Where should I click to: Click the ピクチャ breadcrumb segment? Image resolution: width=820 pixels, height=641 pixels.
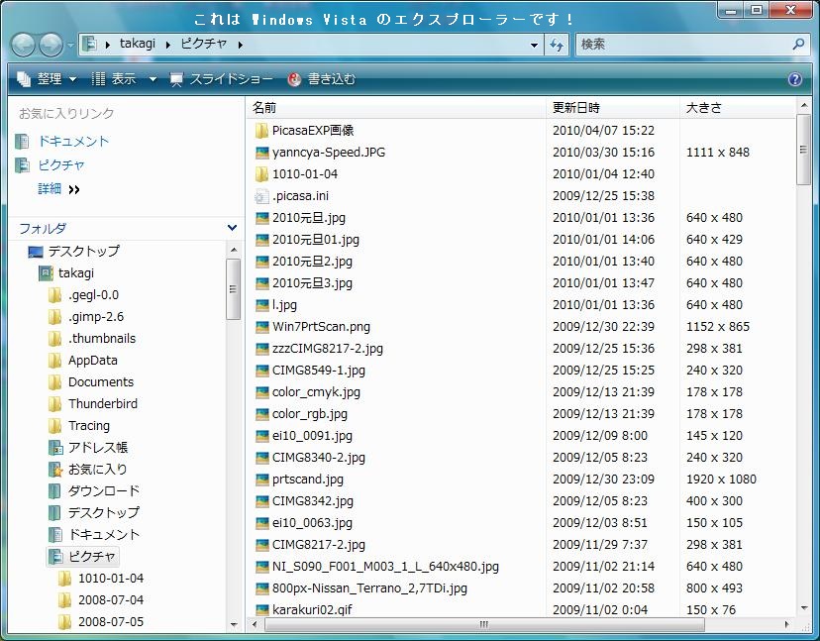(x=204, y=44)
